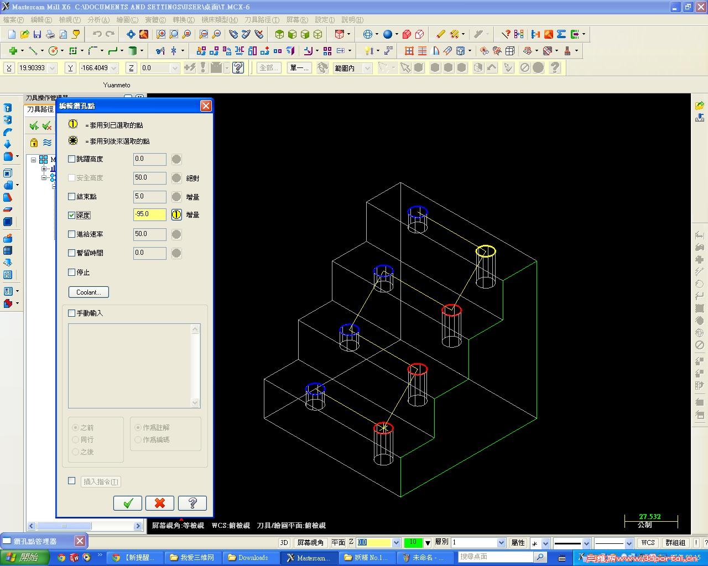708x566 pixels.
Task: Click the Fit to screen icon
Action: pyautogui.click(x=131, y=34)
